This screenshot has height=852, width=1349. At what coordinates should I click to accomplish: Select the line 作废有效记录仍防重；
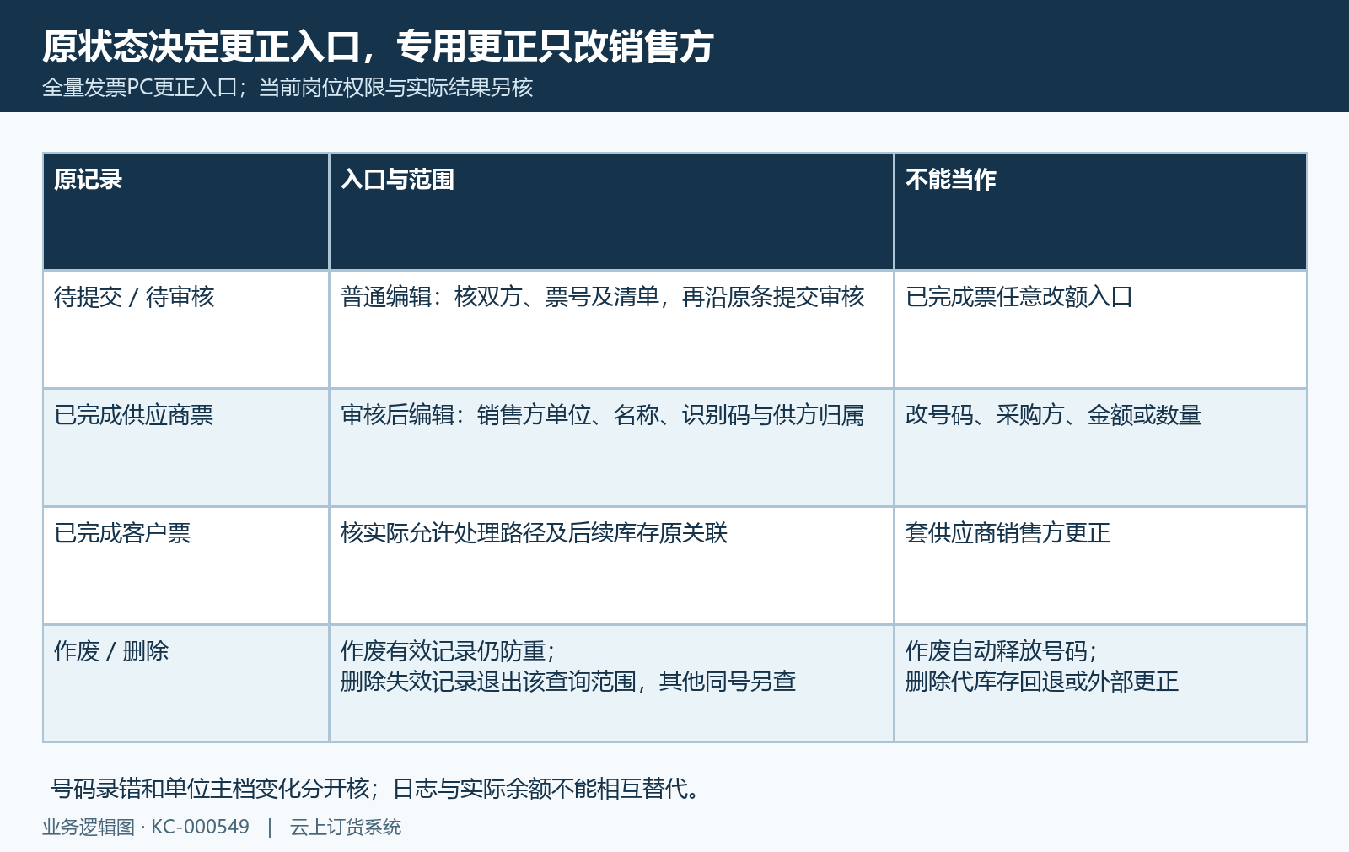(x=448, y=651)
